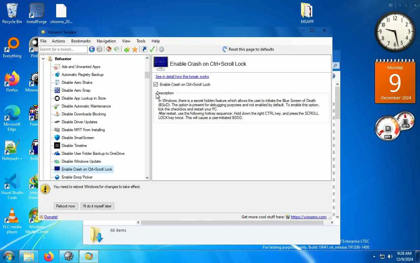Click the Donate! link
Screen dimensions: 420x263
pos(51,217)
